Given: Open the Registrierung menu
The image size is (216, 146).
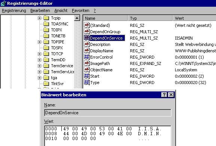Looking at the screenshot, I should 14,10.
